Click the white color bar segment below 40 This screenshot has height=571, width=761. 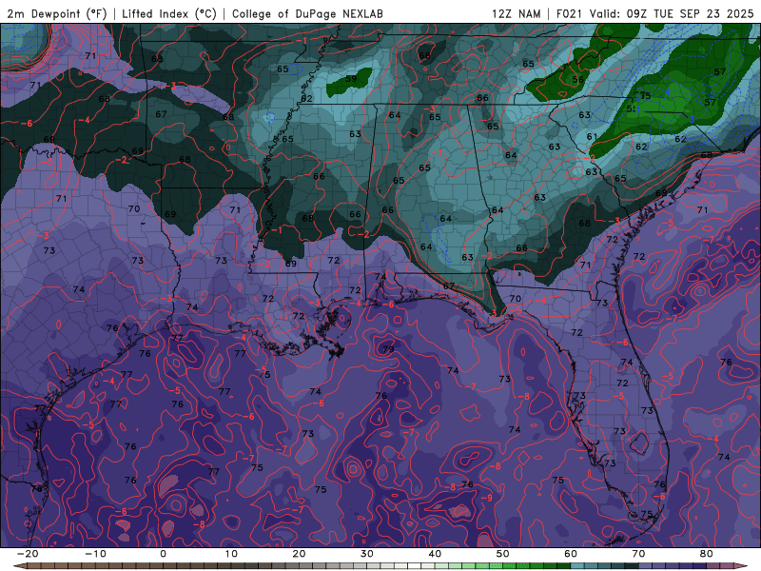point(415,566)
